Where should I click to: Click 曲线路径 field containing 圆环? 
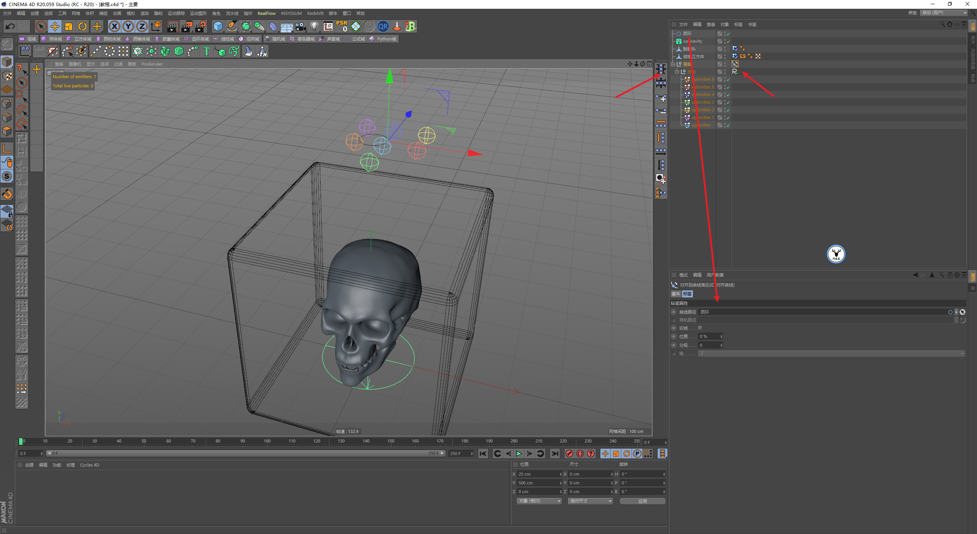[x=825, y=312]
